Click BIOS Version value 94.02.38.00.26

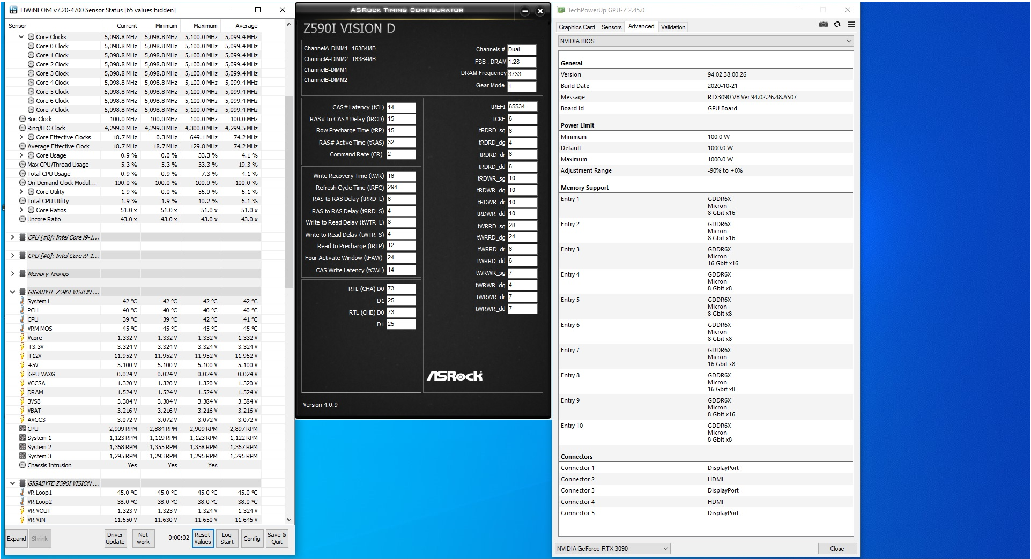point(726,74)
